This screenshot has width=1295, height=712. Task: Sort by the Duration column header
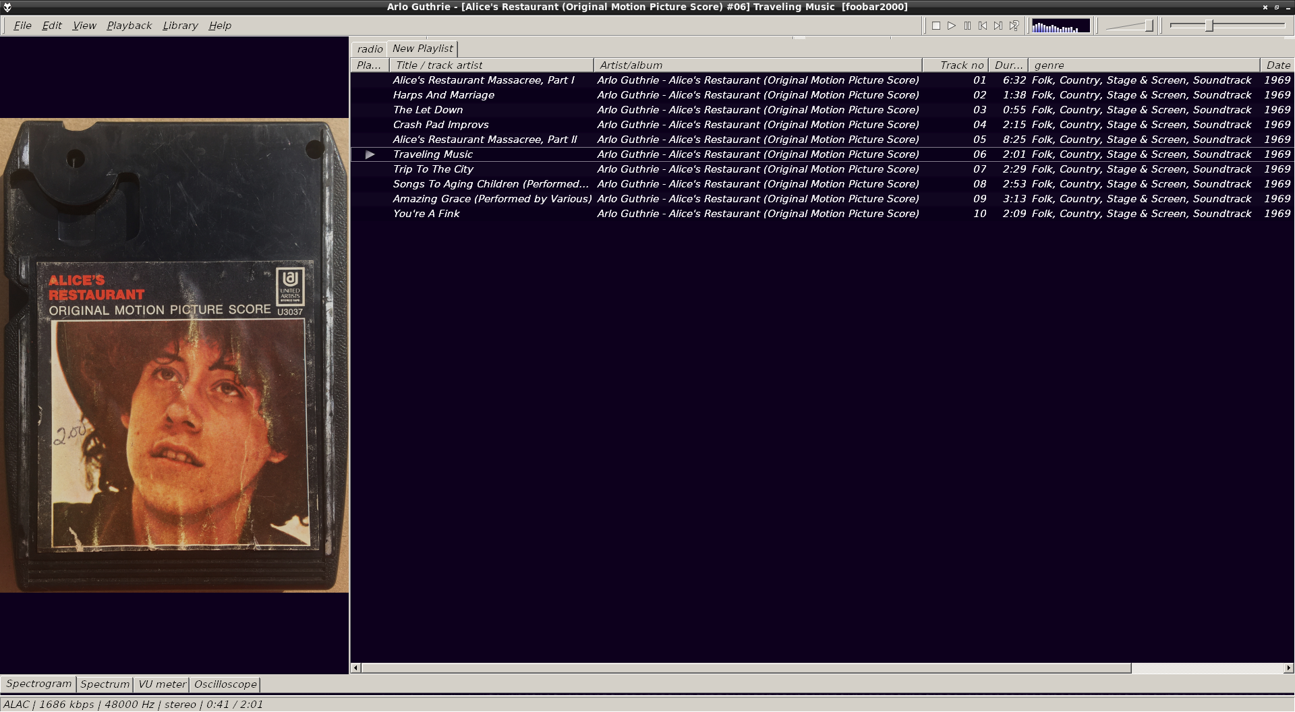[x=1008, y=65]
